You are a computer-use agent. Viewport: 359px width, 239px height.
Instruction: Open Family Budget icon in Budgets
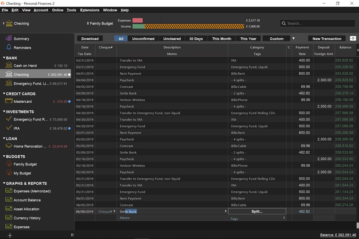pos(9,164)
